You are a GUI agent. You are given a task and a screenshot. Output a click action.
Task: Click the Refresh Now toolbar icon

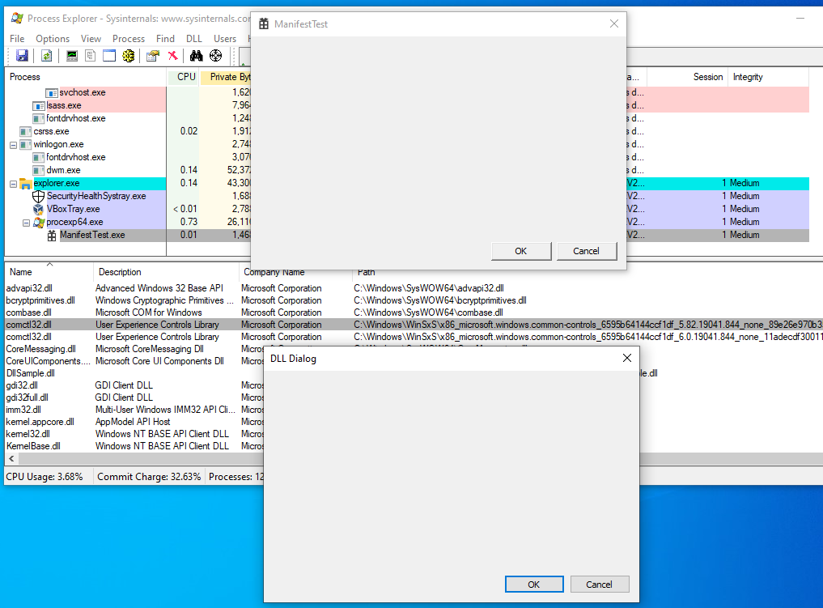[47, 56]
